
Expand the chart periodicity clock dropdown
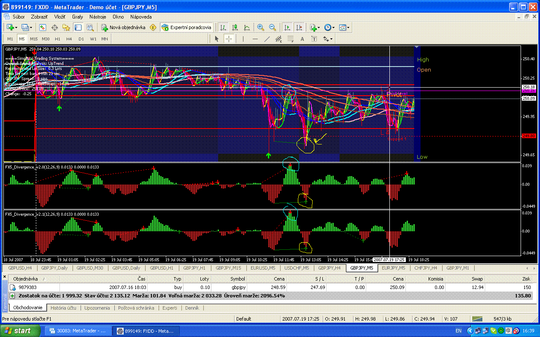(333, 27)
